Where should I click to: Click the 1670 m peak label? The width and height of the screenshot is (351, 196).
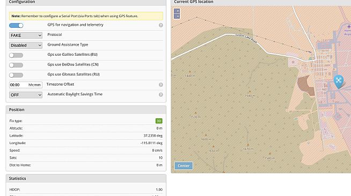(248, 149)
